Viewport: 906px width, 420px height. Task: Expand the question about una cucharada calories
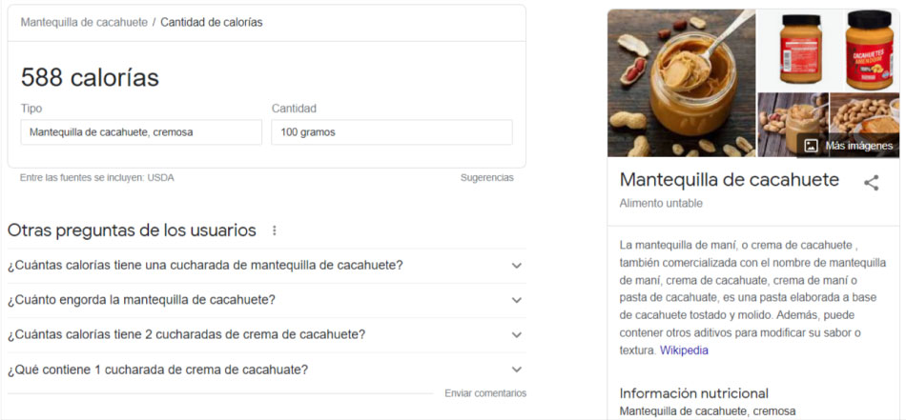click(267, 266)
